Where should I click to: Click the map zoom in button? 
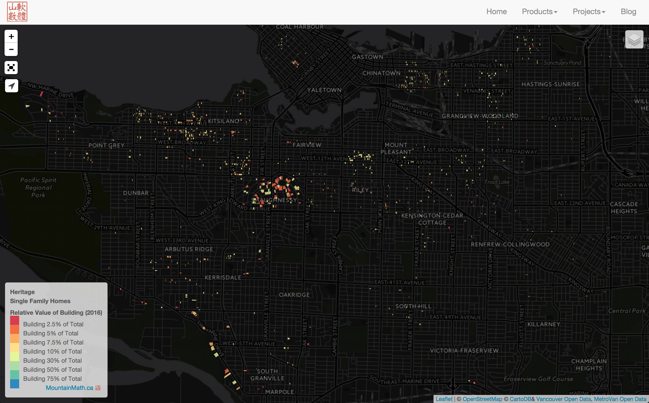11,37
